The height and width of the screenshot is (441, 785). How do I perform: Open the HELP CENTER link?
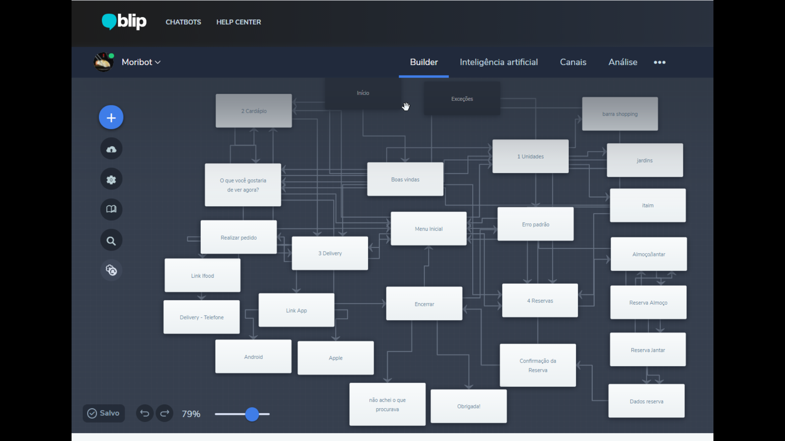[x=238, y=22]
